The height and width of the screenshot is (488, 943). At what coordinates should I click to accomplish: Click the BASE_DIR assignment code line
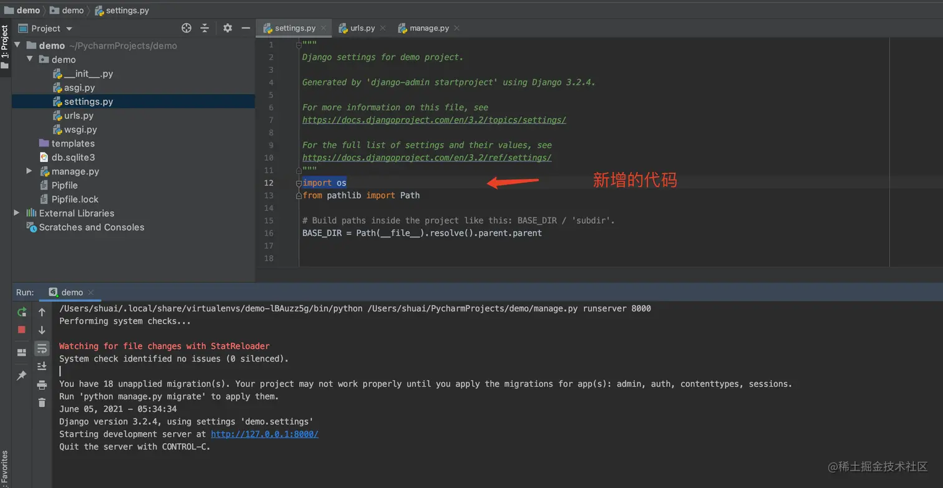coord(422,233)
